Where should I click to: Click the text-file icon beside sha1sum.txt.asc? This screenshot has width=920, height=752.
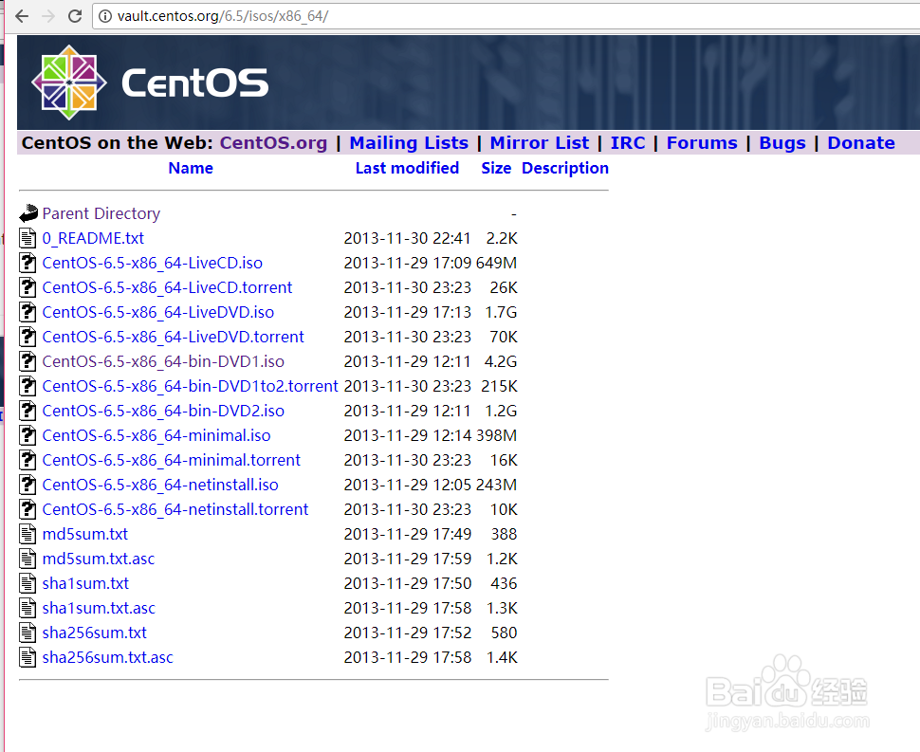pyautogui.click(x=28, y=607)
